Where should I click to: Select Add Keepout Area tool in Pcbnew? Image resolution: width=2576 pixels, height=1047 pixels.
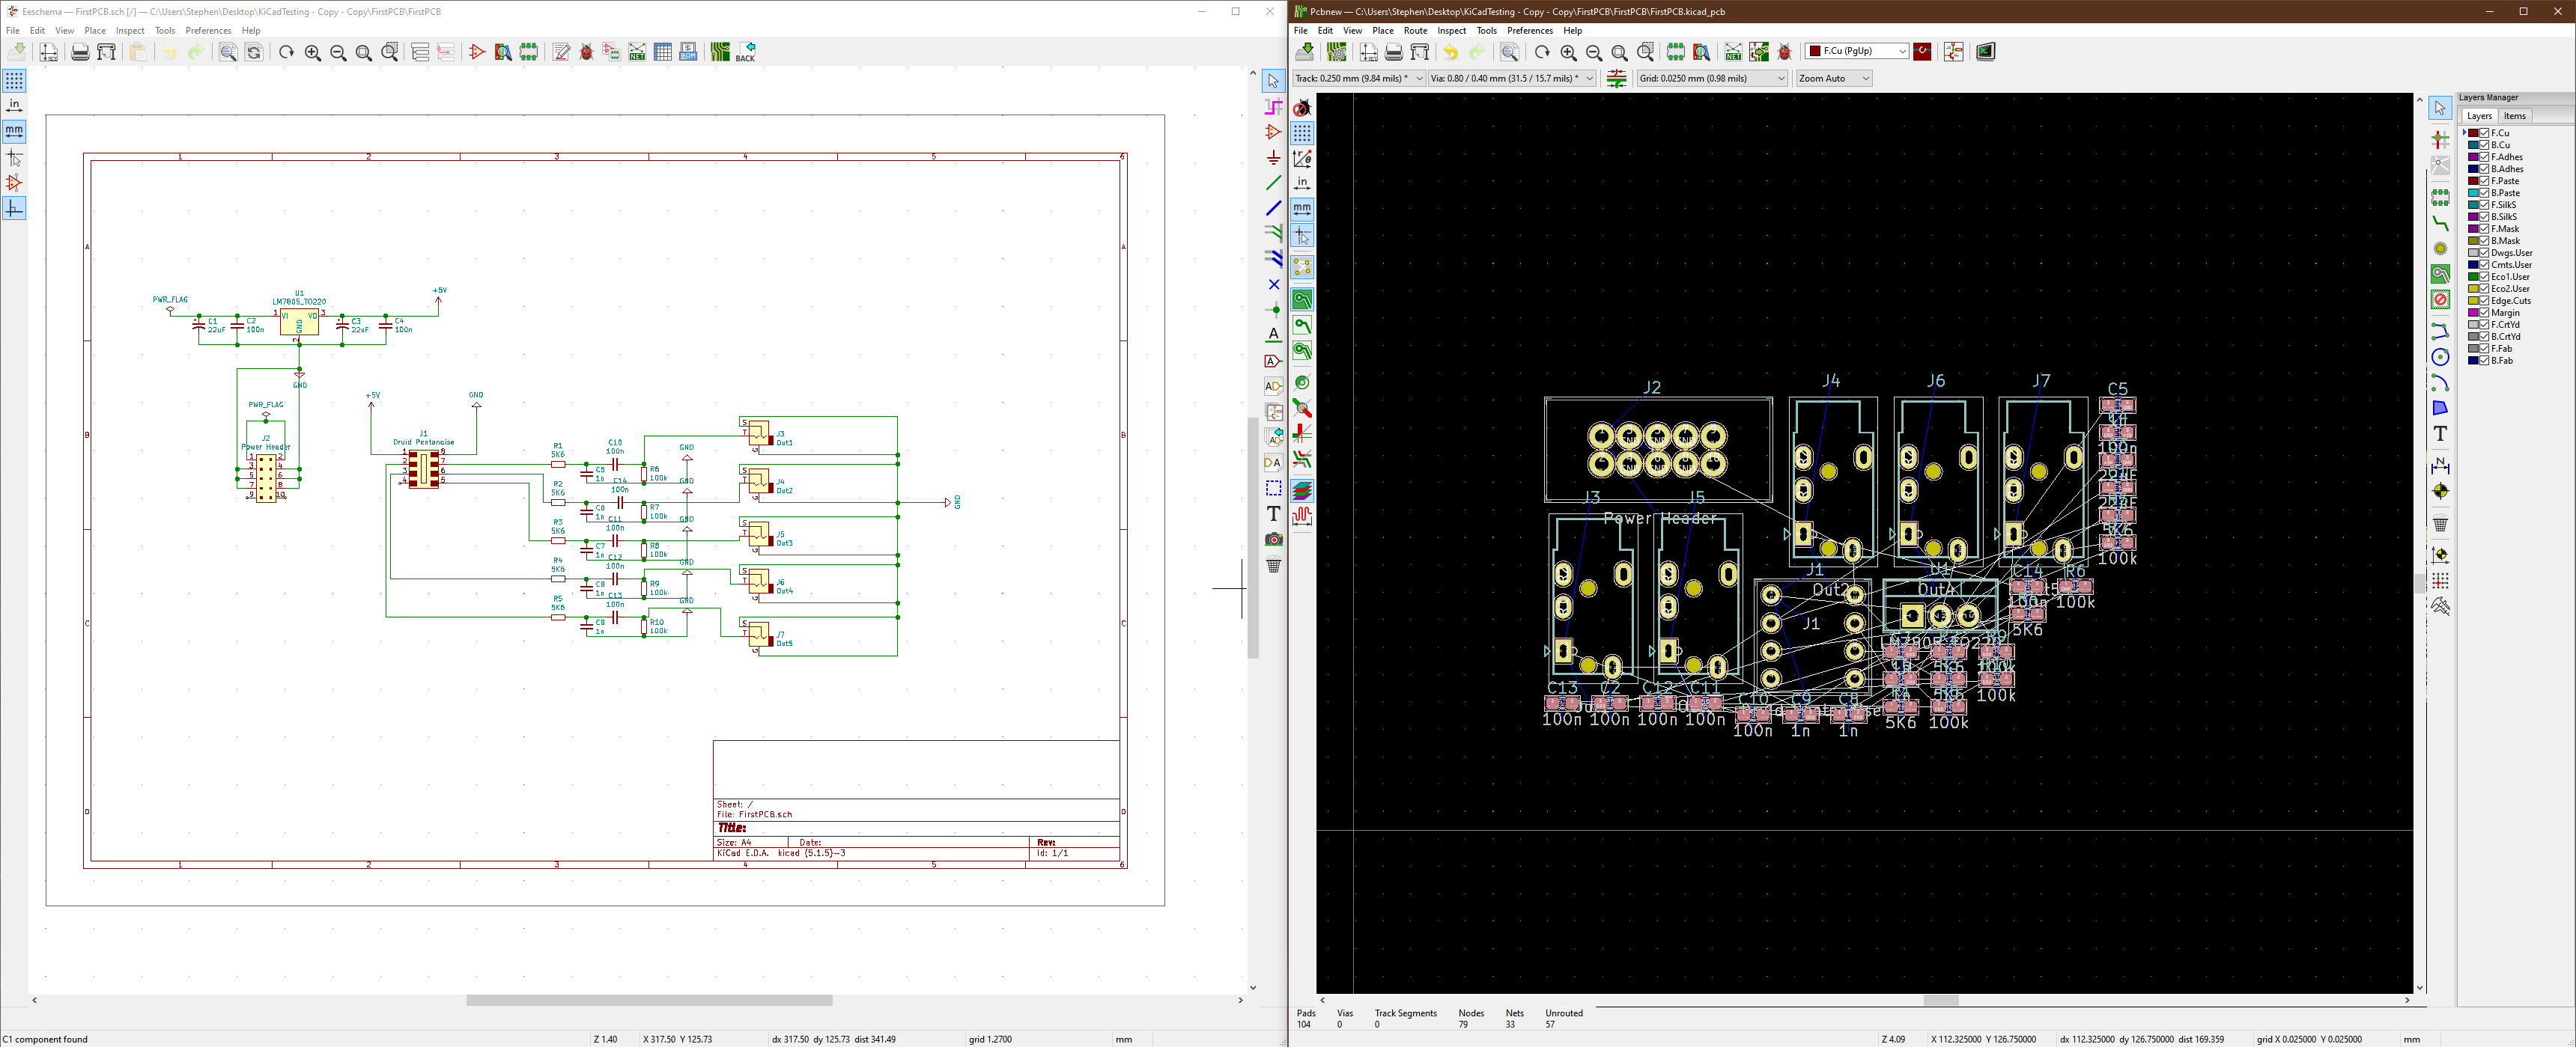click(2440, 299)
